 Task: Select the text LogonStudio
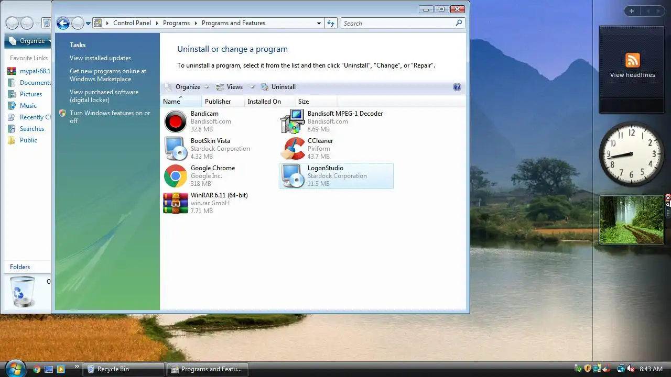[326, 168]
